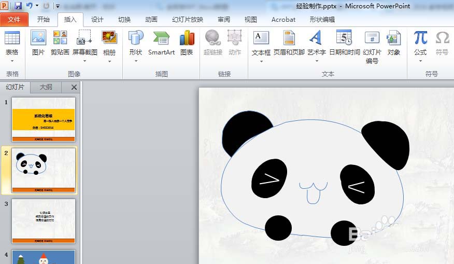Undo the last action
The image size is (454, 264).
[x=29, y=6]
